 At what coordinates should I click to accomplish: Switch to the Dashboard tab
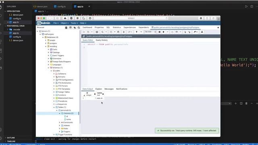(87, 27)
